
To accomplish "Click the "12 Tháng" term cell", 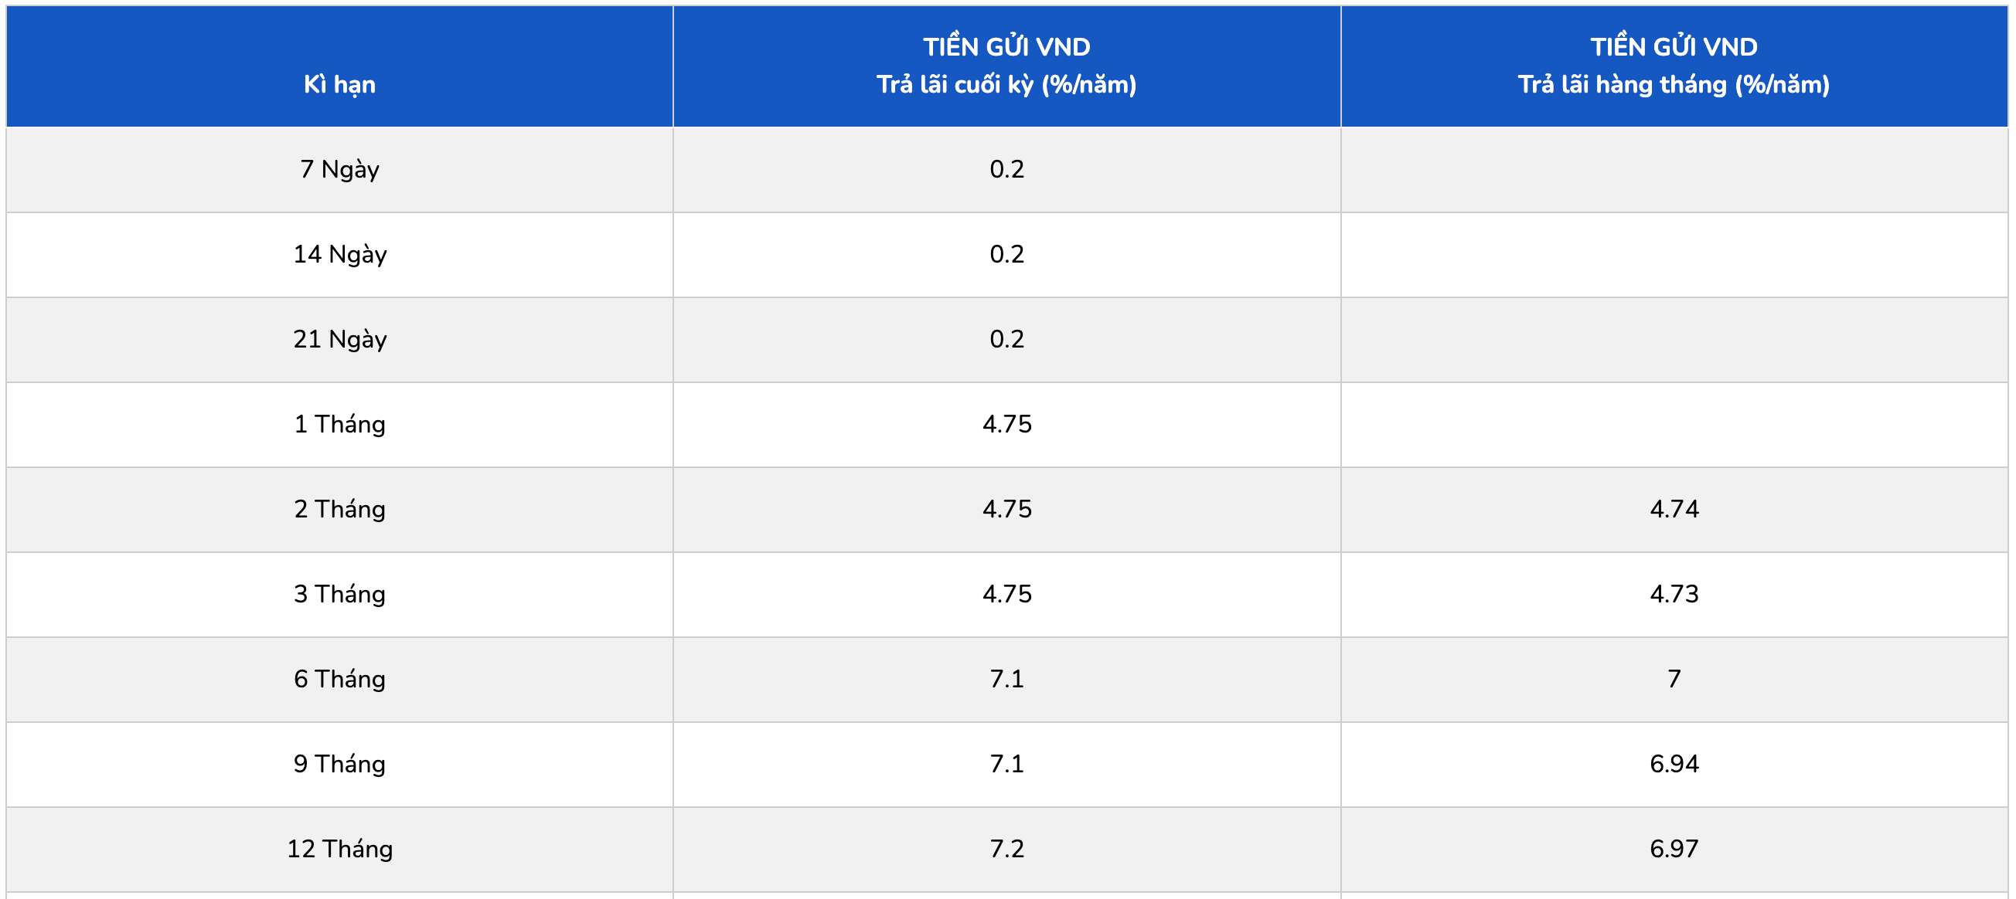I will 339,849.
